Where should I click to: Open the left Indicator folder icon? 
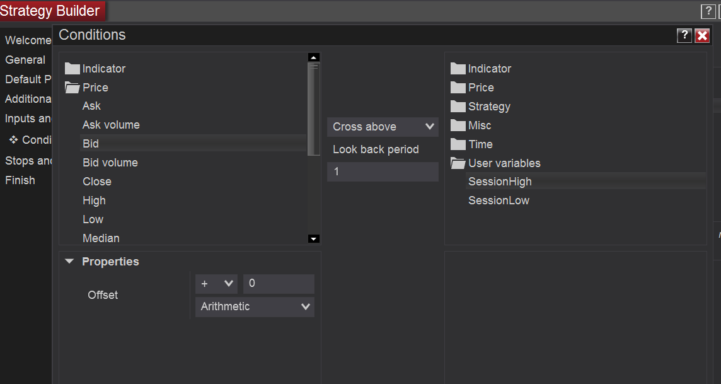(x=72, y=69)
